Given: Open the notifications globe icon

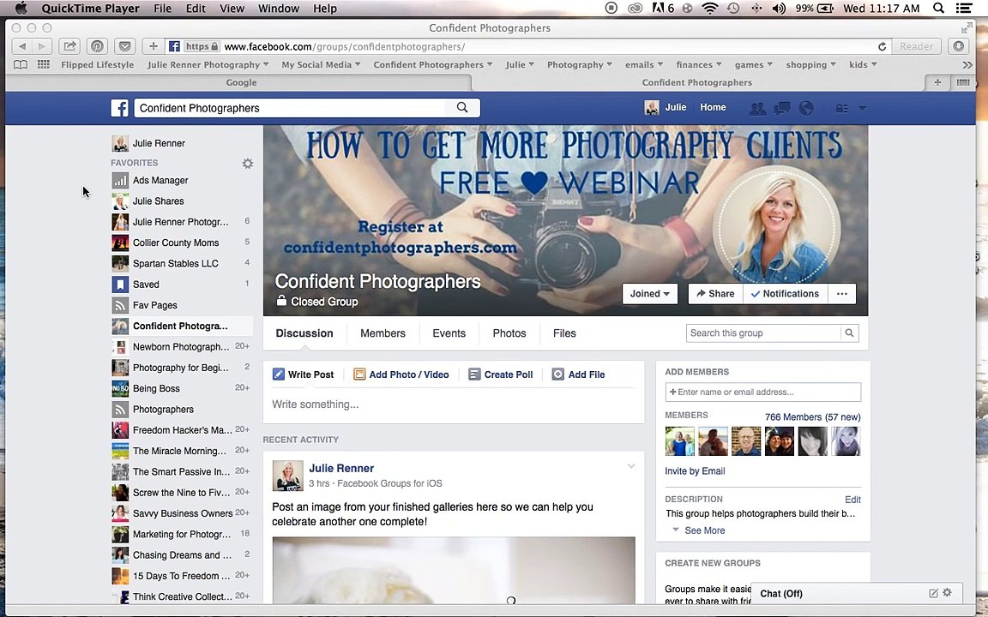Looking at the screenshot, I should pyautogui.click(x=806, y=108).
